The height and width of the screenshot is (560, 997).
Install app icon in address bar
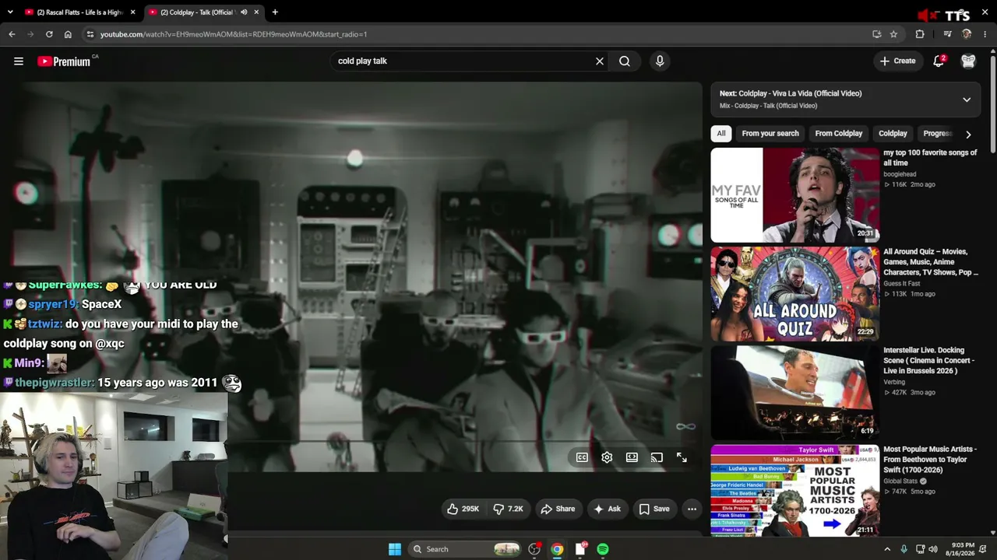pos(877,34)
